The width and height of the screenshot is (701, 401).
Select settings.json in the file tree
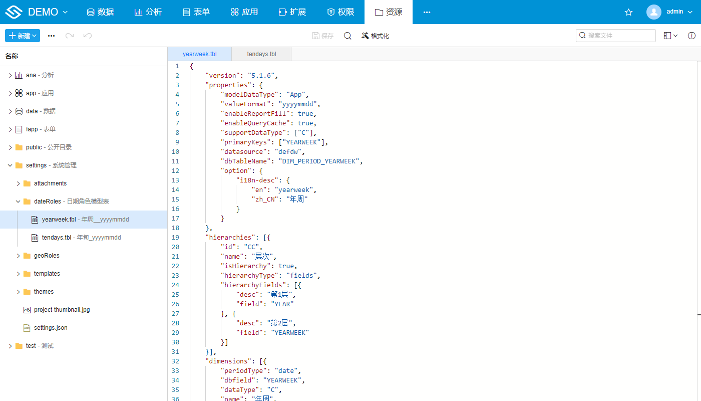point(51,328)
